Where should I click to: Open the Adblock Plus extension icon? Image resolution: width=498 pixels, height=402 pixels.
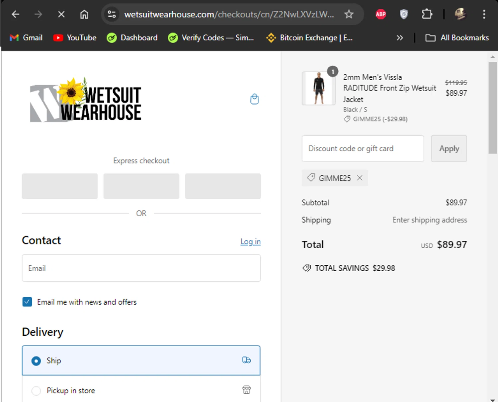pos(380,14)
